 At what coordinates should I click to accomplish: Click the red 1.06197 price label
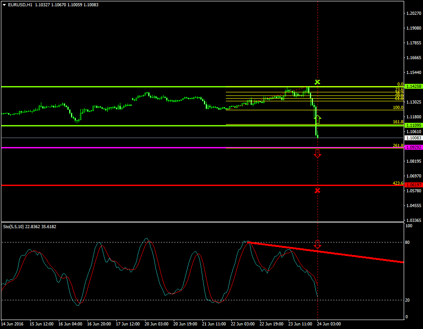click(x=413, y=185)
